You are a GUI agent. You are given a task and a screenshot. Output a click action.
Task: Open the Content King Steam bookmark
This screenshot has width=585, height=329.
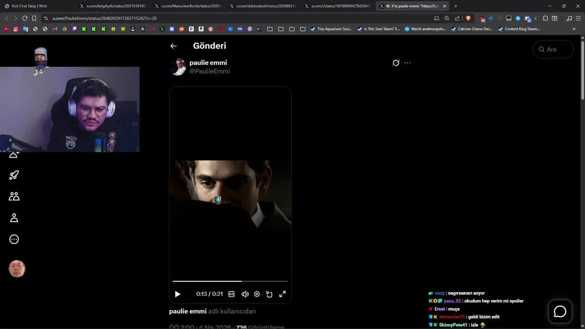[x=519, y=29]
